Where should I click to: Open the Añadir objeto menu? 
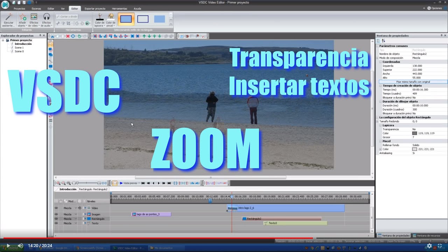point(22,20)
